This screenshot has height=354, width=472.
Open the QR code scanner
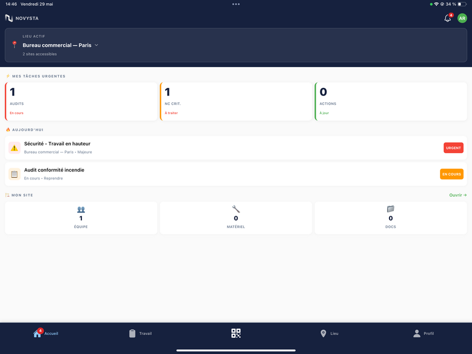coord(235,333)
